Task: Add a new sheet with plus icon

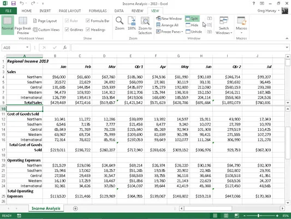Action: point(75,209)
